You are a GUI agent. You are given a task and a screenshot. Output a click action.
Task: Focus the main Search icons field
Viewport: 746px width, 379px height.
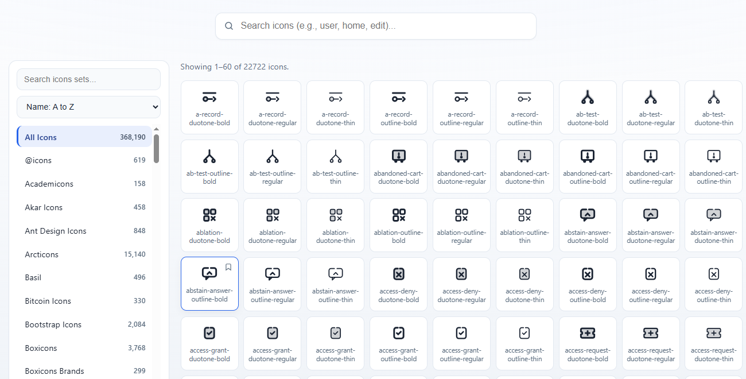tap(376, 26)
